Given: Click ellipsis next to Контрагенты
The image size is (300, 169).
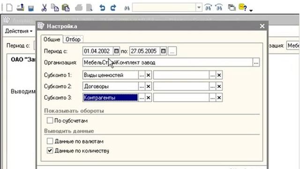Looking at the screenshot, I should (142, 98).
